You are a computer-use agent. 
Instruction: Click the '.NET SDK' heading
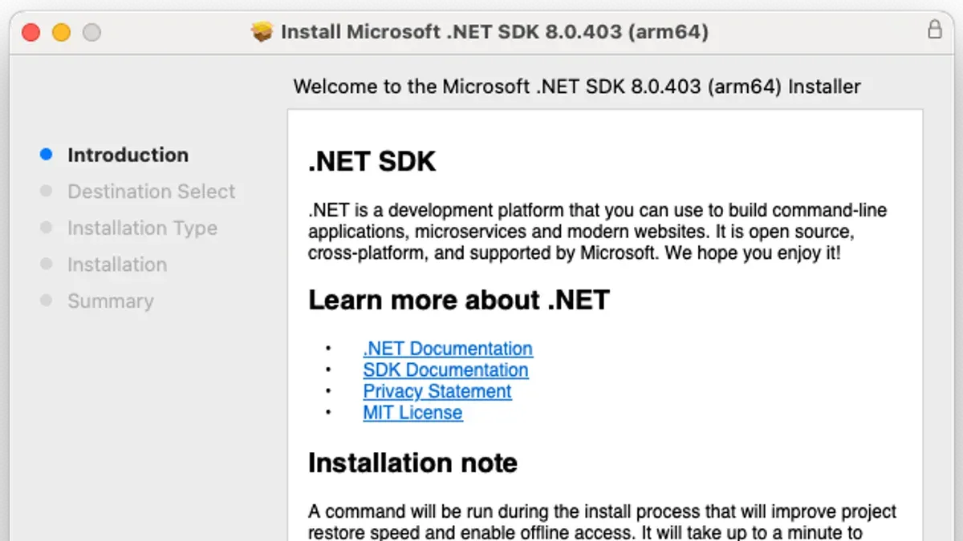(x=372, y=162)
